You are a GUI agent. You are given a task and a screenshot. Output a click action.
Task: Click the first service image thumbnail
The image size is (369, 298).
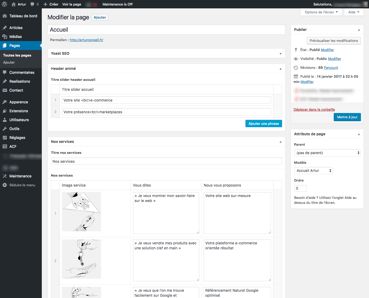[x=81, y=212]
